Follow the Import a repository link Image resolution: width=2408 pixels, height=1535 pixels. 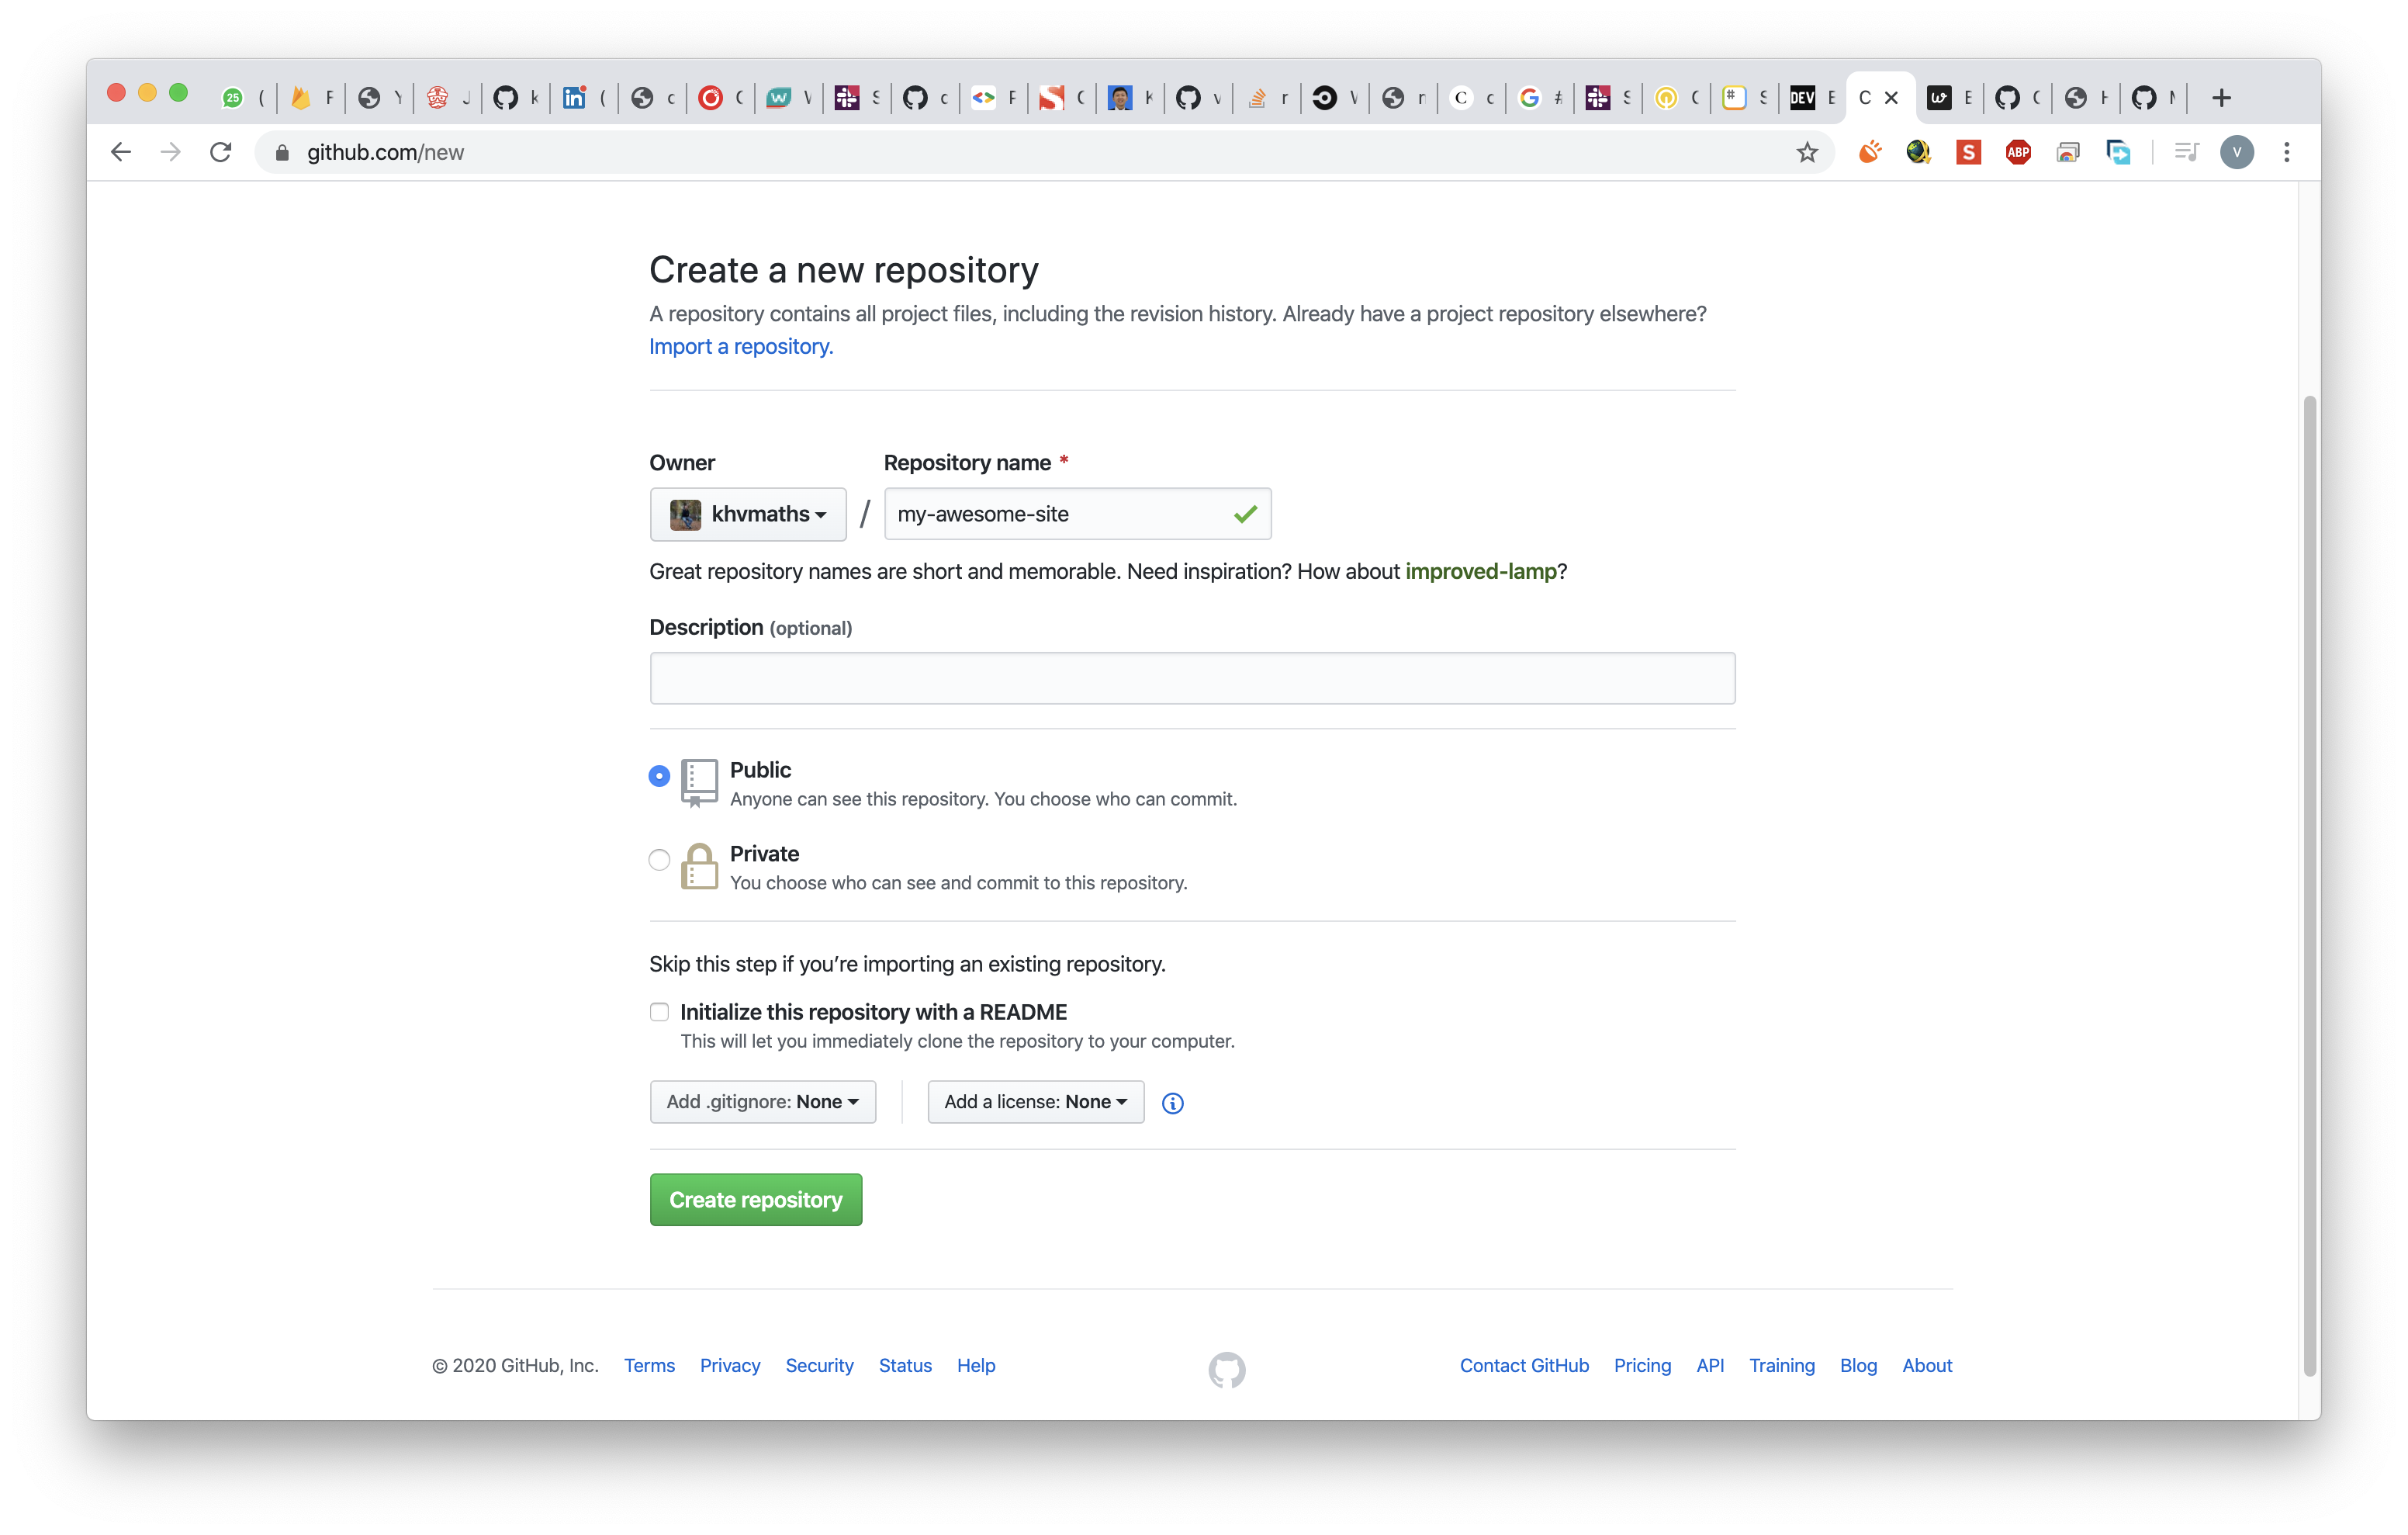[741, 346]
